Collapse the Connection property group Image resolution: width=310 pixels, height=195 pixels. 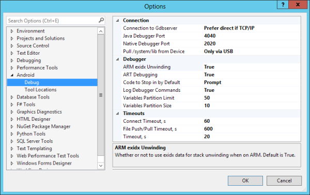point(118,20)
